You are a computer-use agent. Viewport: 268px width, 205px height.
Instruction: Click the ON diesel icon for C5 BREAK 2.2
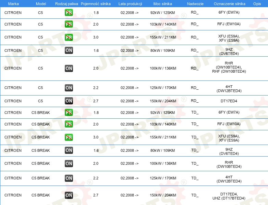[69, 178]
